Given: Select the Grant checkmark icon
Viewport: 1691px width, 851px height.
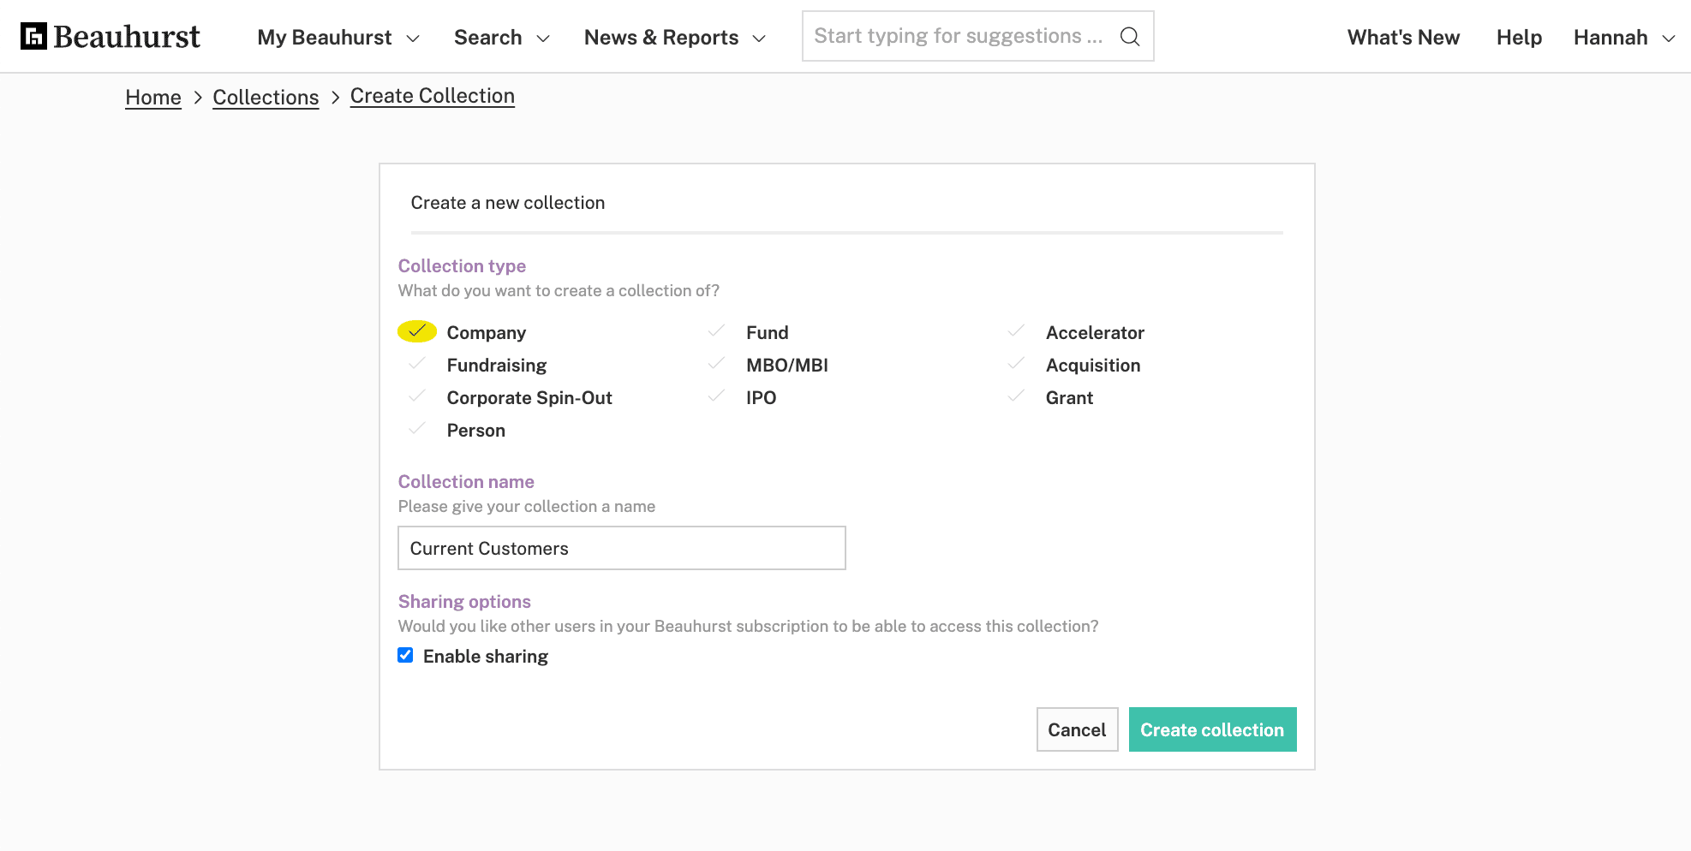Looking at the screenshot, I should (x=1016, y=396).
